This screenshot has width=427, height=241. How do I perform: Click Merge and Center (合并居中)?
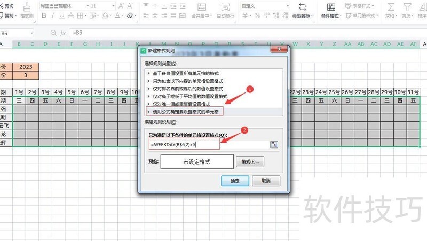pyautogui.click(x=202, y=11)
